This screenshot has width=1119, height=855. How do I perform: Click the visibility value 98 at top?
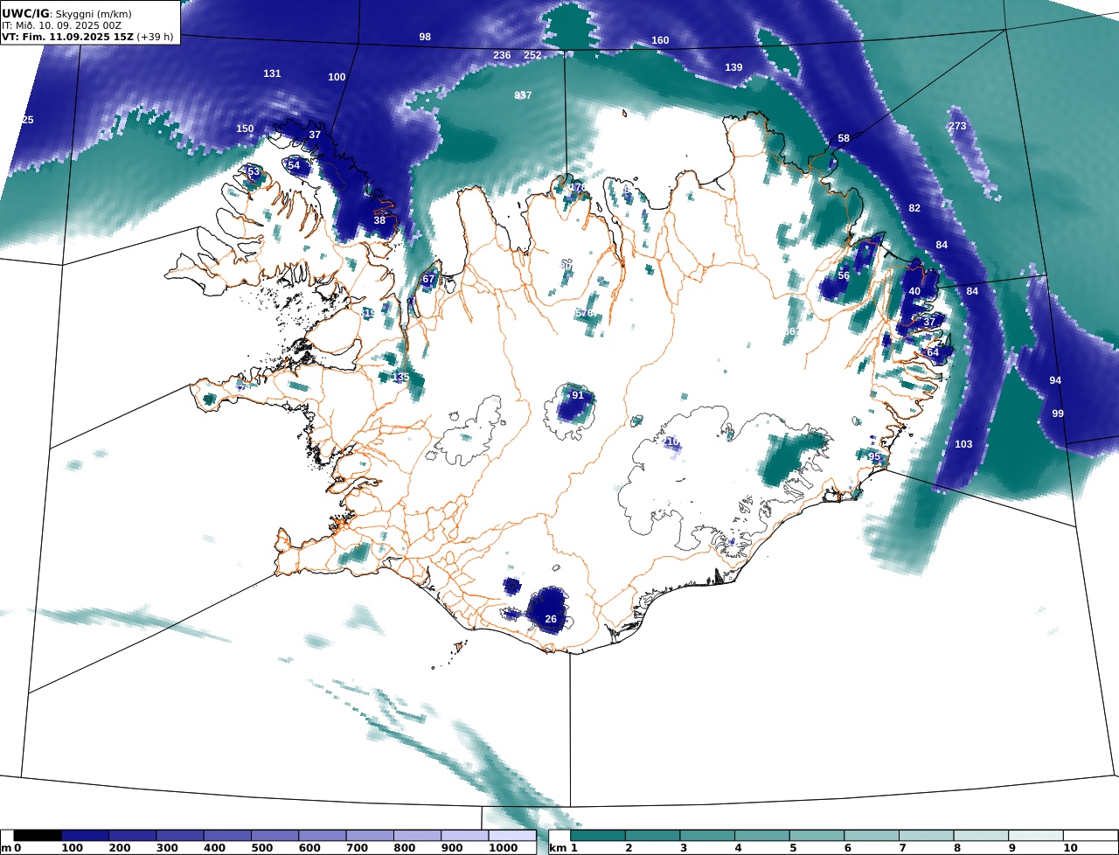click(425, 37)
